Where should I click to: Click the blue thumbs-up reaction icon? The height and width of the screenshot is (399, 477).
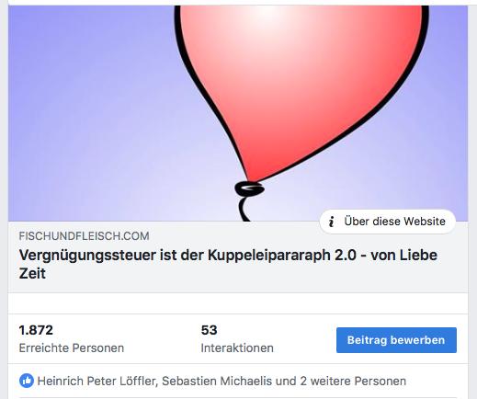(27, 381)
